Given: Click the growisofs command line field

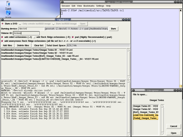Looking at the screenshot, I should point(76,29).
